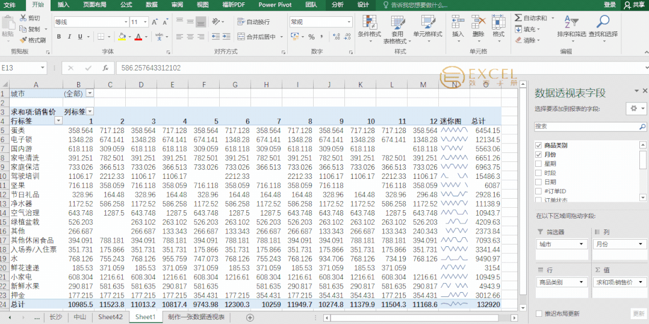
Task: Click the Format cells (格式) icon
Action: coord(498,22)
